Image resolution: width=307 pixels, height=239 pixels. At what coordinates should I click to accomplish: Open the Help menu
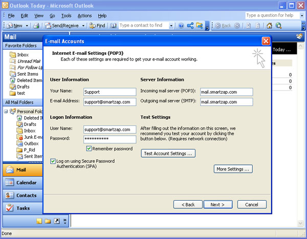tap(102, 16)
